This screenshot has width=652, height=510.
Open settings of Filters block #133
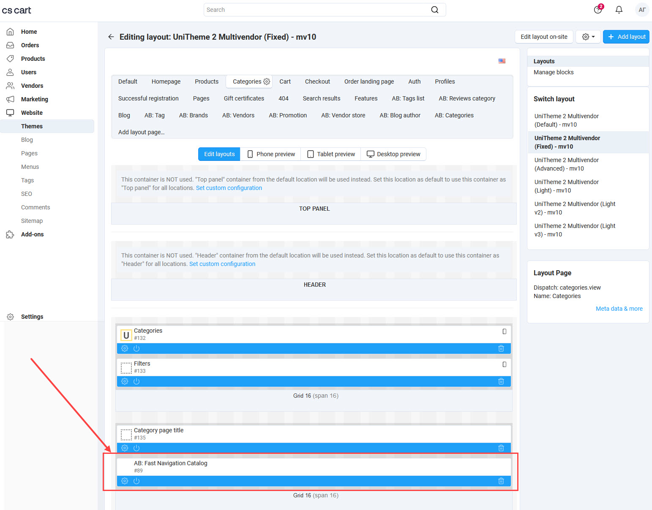[125, 381]
